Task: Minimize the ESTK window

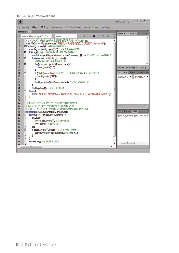Action: pyautogui.click(x=134, y=21)
